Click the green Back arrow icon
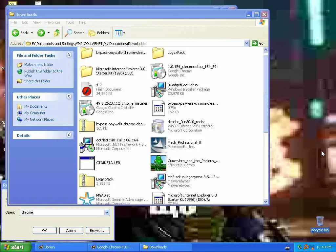The width and height of the screenshot is (336, 252). pos(15,33)
